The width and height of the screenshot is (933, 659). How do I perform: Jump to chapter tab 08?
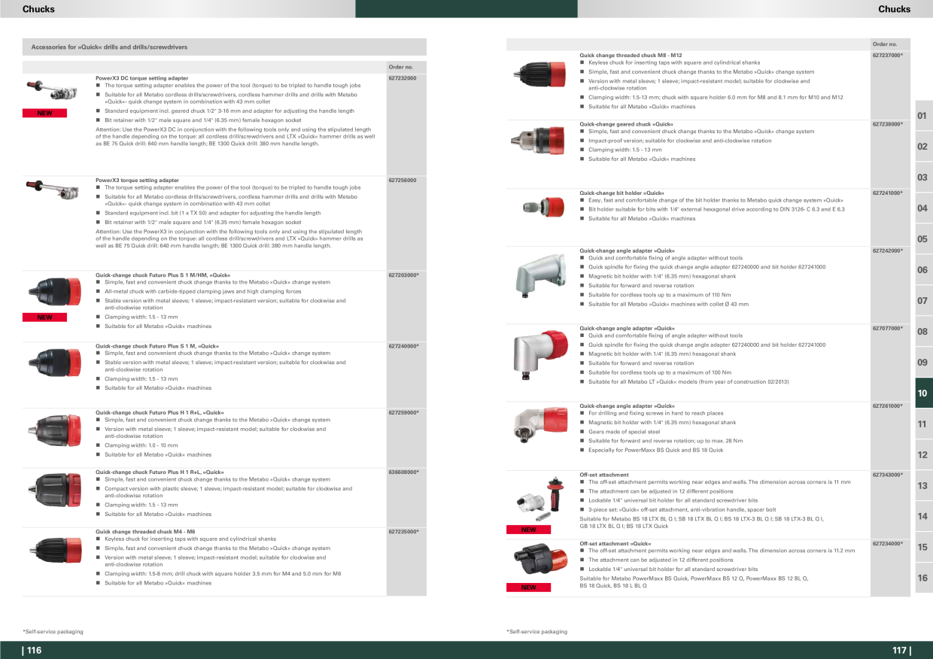pyautogui.click(x=923, y=332)
